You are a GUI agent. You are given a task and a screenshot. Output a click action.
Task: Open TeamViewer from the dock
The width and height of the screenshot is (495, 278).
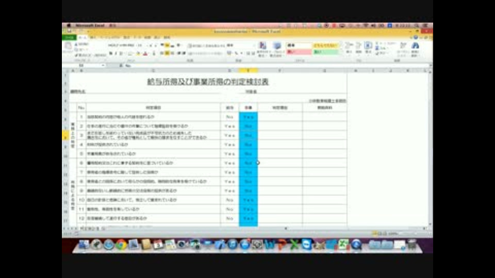[306, 245]
